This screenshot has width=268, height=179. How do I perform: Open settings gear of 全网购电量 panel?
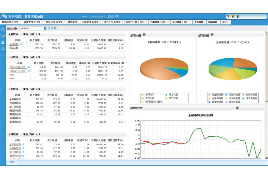[144, 35]
